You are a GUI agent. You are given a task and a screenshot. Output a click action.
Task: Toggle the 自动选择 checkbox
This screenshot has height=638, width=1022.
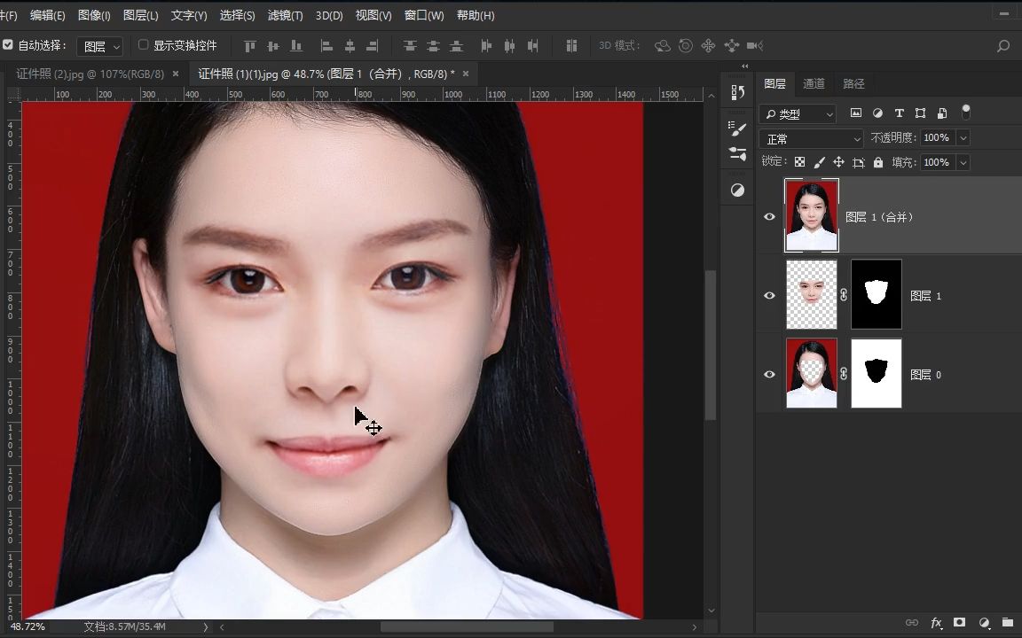click(8, 45)
